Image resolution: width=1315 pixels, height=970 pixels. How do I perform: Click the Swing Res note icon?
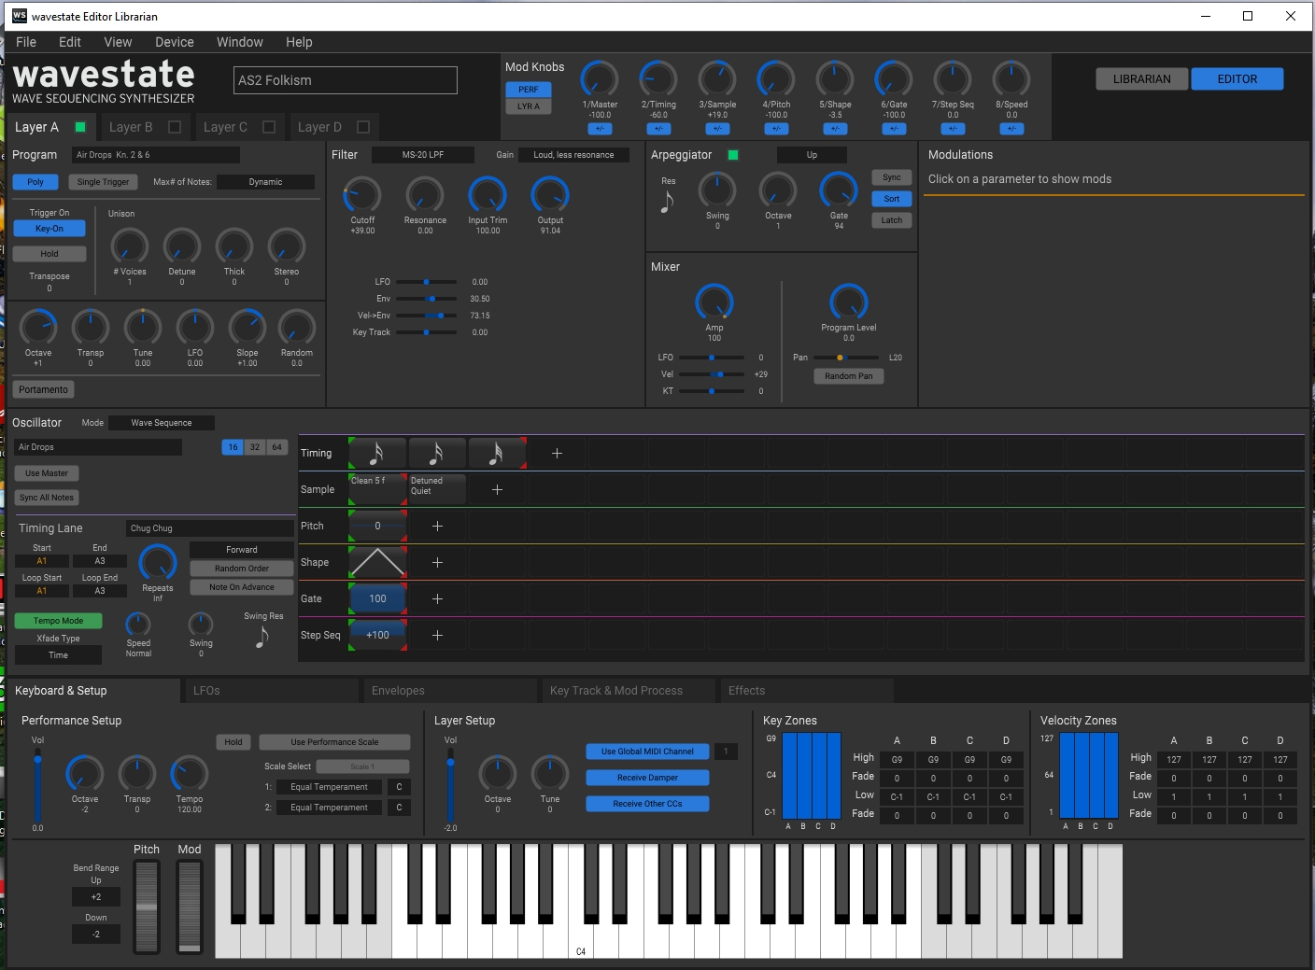click(262, 637)
